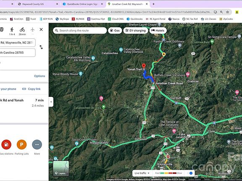
Task: Toggle the traffic layer switch
Action: click(189, 173)
